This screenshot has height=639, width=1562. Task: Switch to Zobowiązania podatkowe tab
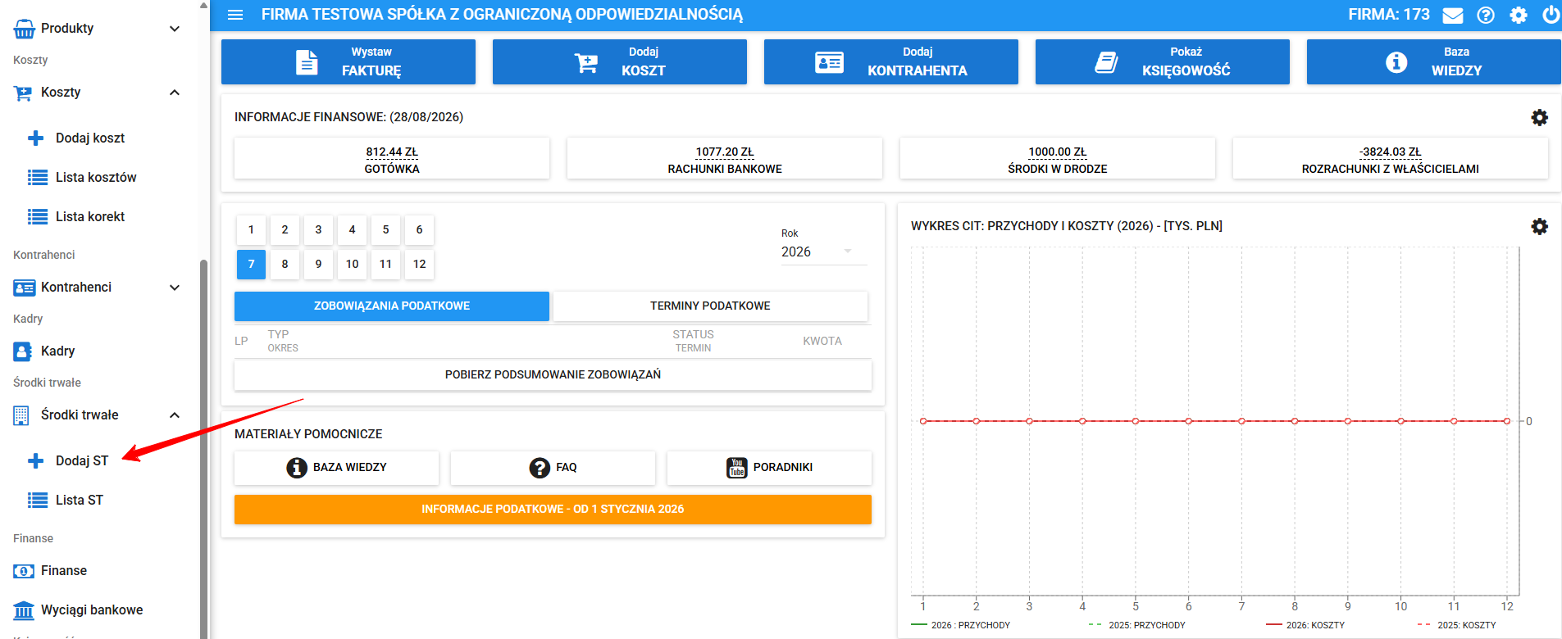click(x=392, y=306)
